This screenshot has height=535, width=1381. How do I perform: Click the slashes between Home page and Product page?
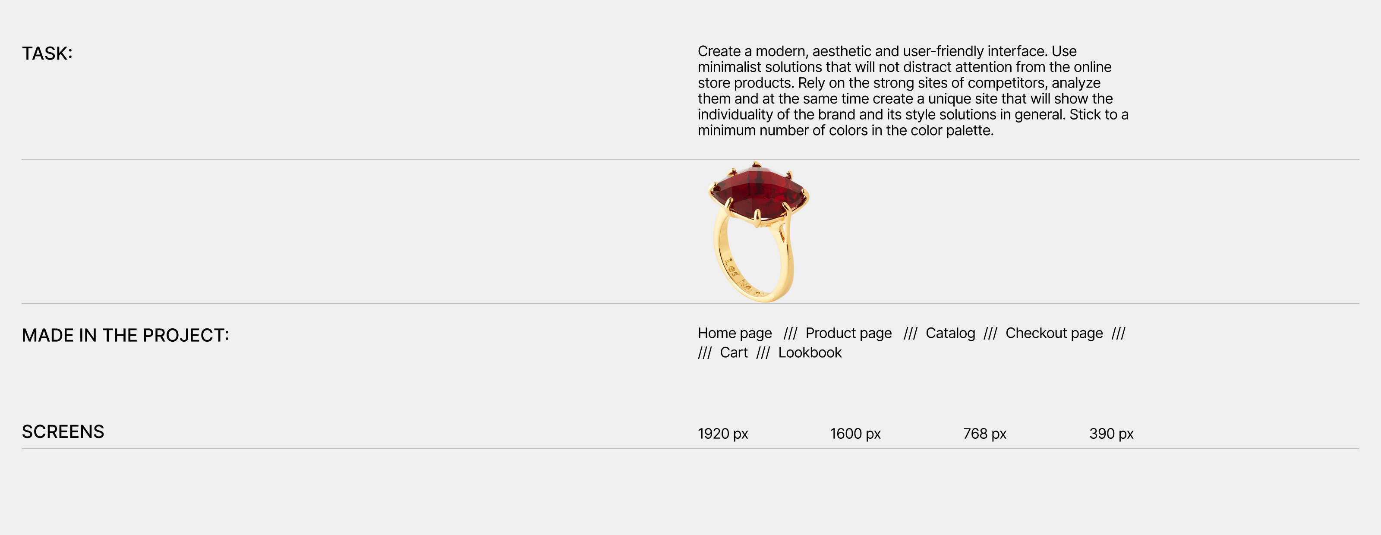(x=790, y=334)
